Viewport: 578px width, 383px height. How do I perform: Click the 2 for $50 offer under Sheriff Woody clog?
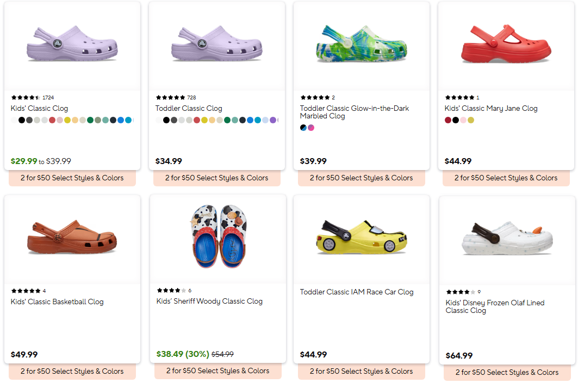217,371
